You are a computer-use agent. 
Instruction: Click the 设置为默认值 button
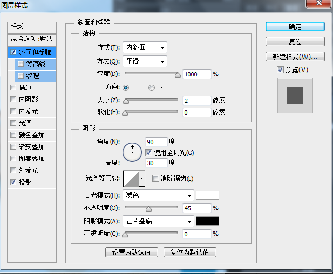point(131,252)
